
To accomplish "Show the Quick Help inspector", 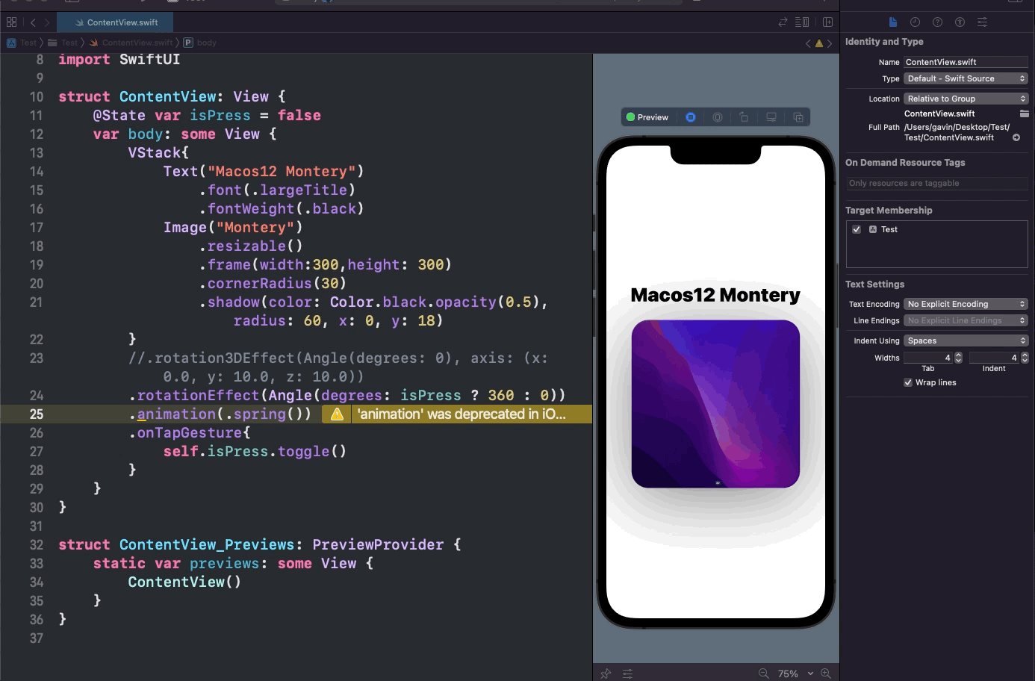I will [937, 22].
